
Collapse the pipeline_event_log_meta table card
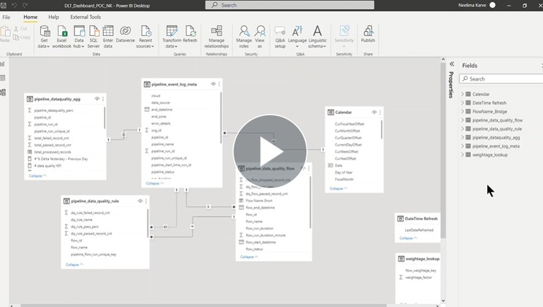coord(155,183)
